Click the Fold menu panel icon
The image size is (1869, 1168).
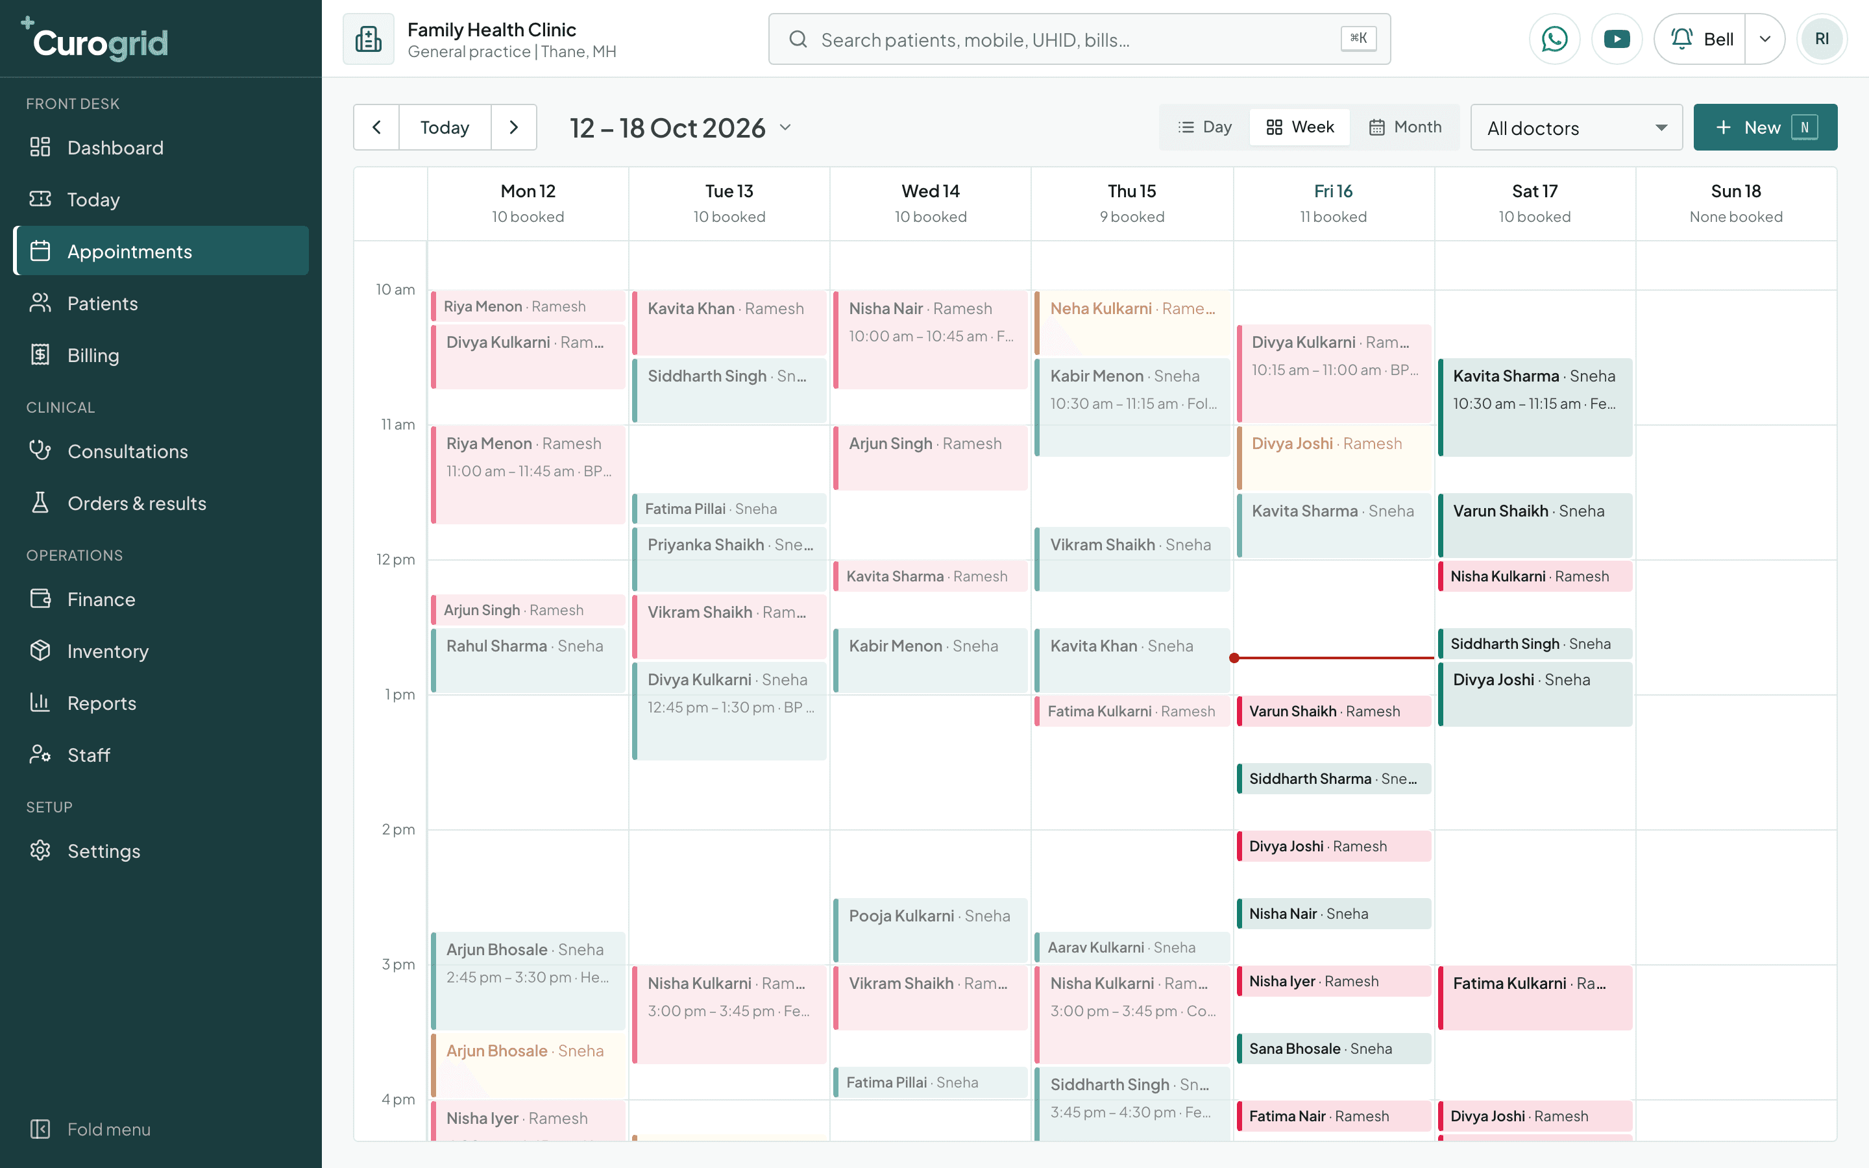(x=40, y=1129)
